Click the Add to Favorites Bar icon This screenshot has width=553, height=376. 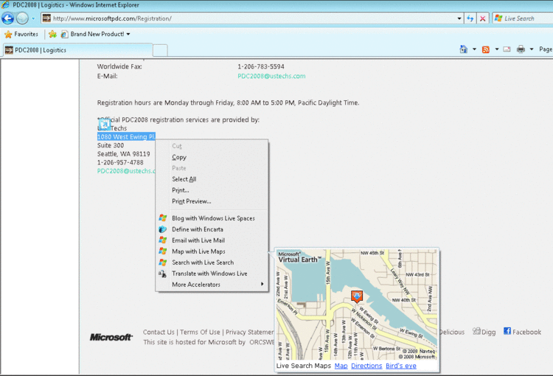point(52,34)
